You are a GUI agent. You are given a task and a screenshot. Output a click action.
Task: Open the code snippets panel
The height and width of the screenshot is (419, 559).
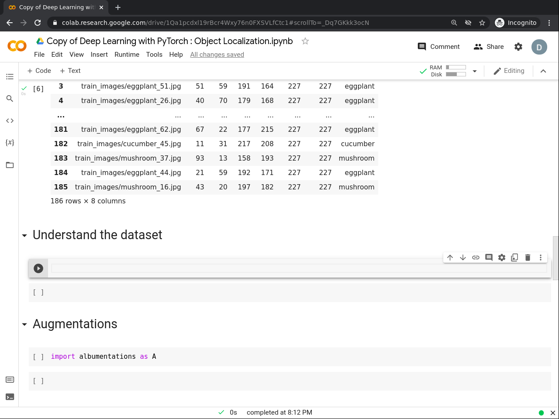[x=10, y=120]
